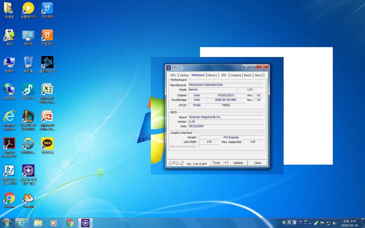
Task: Open the volume speaker tray icon
Action: click(x=334, y=223)
